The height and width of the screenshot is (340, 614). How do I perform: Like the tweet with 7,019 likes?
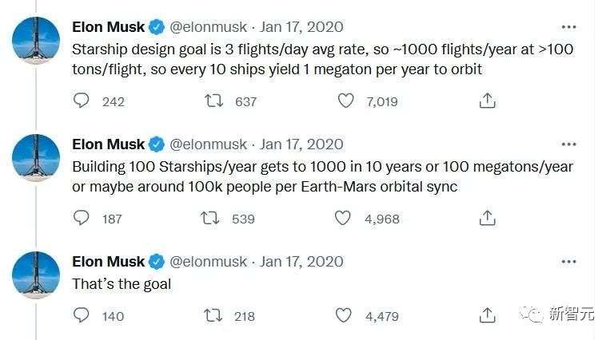click(345, 101)
